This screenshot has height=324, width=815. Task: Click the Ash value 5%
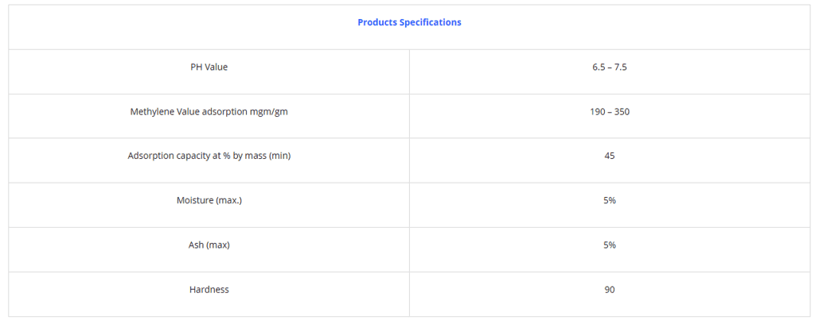(610, 245)
